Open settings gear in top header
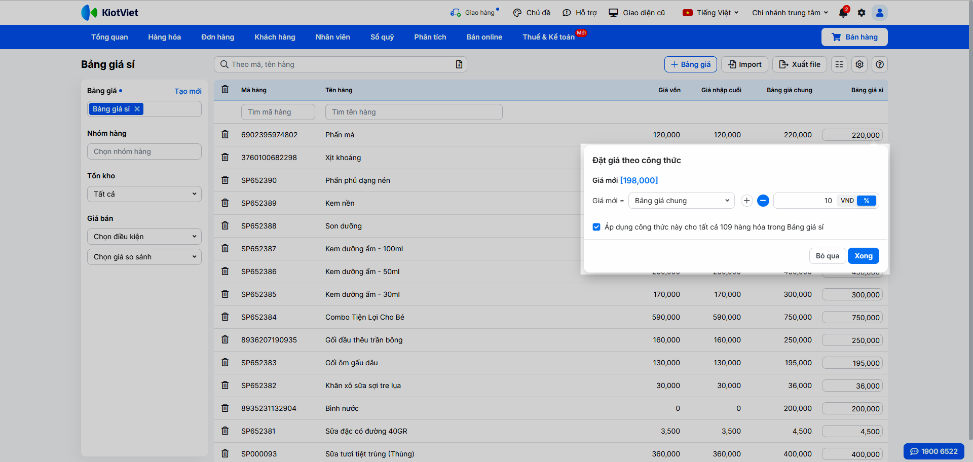 tap(862, 13)
